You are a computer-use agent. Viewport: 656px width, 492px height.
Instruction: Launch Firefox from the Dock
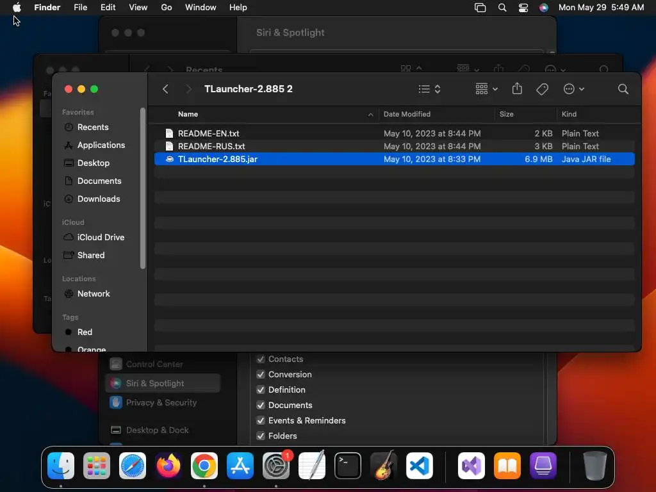pos(168,466)
